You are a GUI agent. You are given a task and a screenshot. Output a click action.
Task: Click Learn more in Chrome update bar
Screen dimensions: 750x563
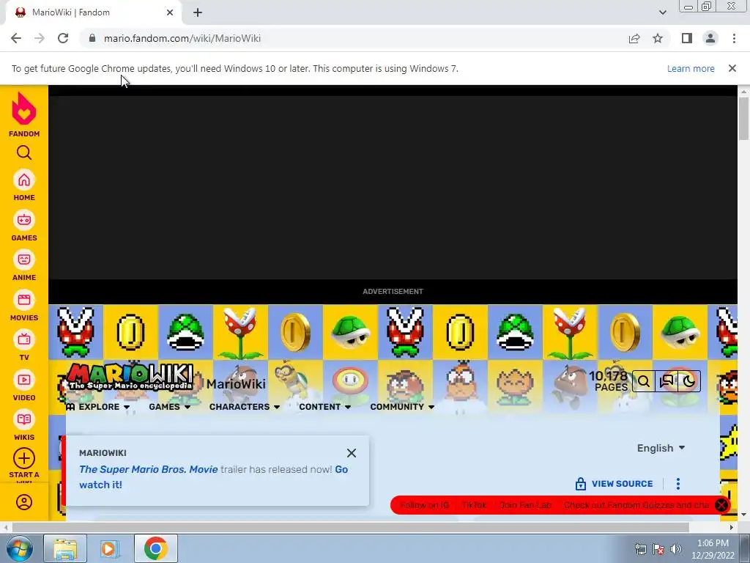[x=691, y=68]
